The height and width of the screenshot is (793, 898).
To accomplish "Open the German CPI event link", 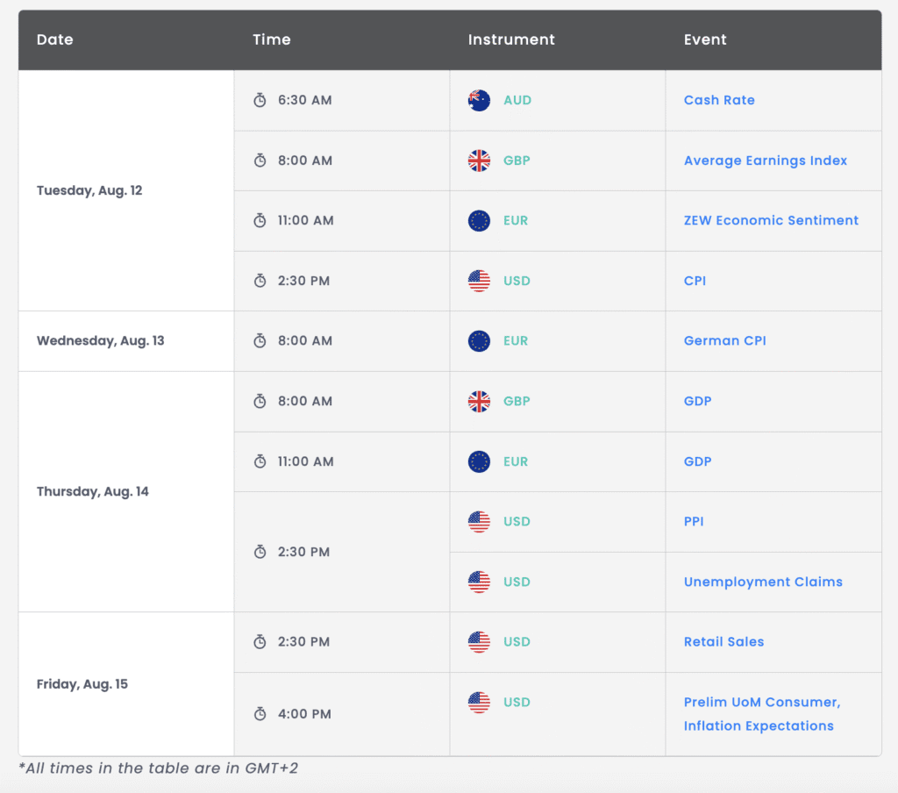I will tap(724, 341).
